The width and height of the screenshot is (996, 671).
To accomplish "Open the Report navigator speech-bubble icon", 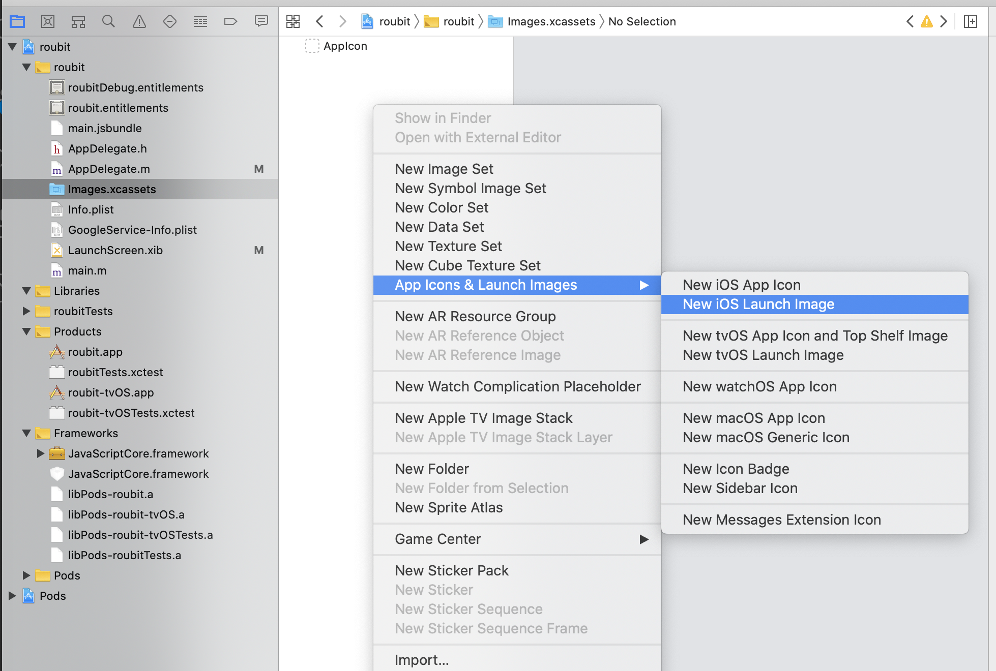I will point(261,21).
